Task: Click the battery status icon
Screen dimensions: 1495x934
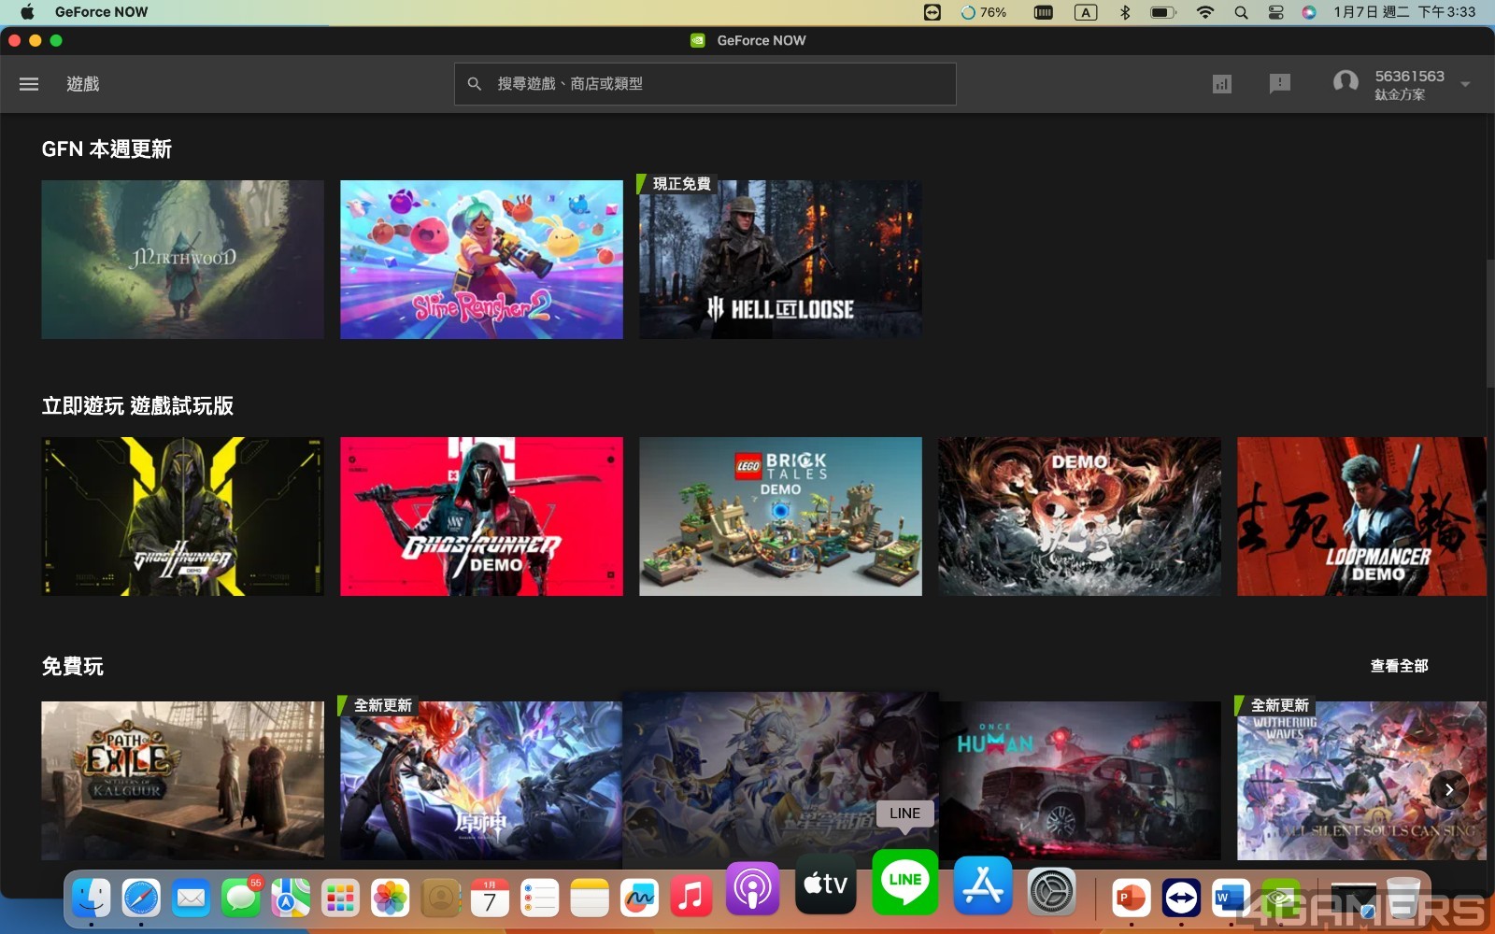Action: pyautogui.click(x=1162, y=12)
